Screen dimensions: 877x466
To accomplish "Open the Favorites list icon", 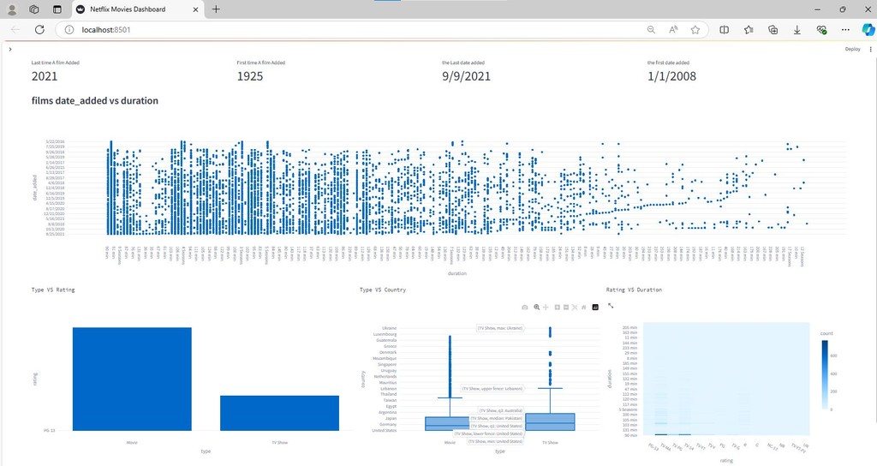I will click(749, 30).
